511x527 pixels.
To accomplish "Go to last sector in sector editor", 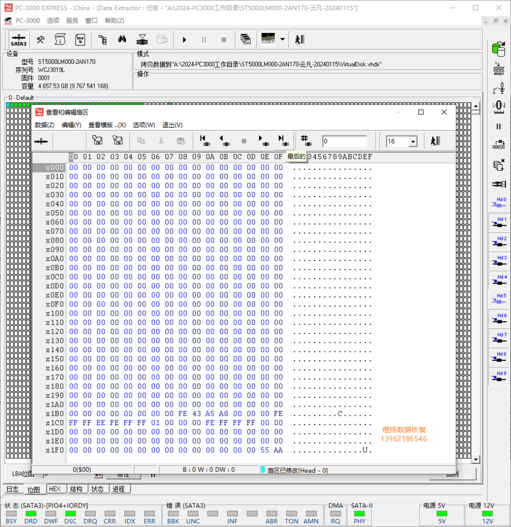I will click(283, 141).
